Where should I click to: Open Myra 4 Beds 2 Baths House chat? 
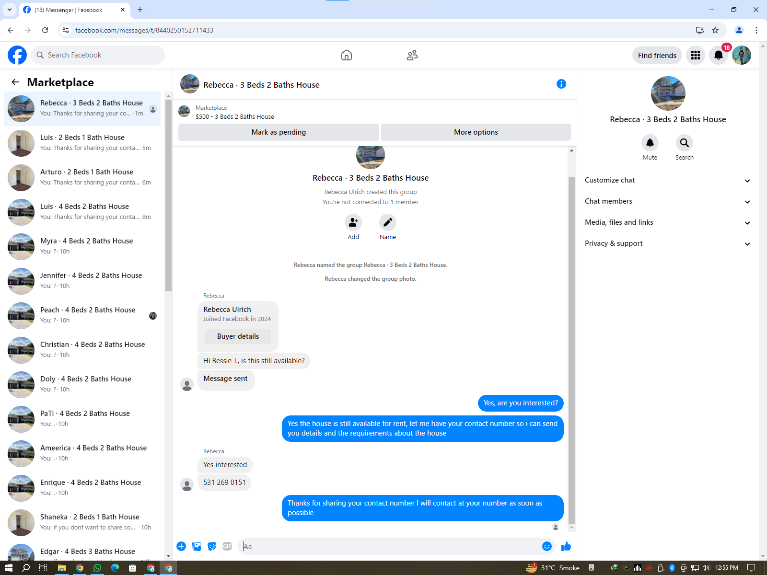coord(82,247)
